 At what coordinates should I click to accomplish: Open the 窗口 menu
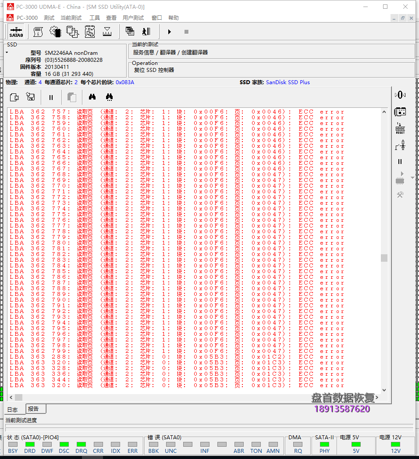157,18
